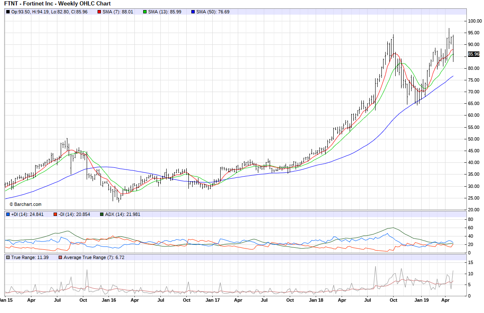Click the 80.00 price axis label

[x=474, y=68]
